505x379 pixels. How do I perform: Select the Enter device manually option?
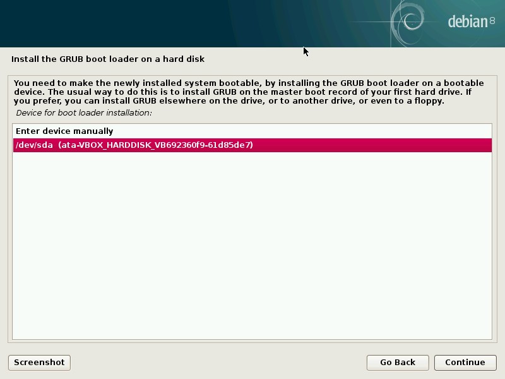point(252,131)
